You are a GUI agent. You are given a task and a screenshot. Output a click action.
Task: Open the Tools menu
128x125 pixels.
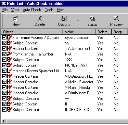(49, 10)
